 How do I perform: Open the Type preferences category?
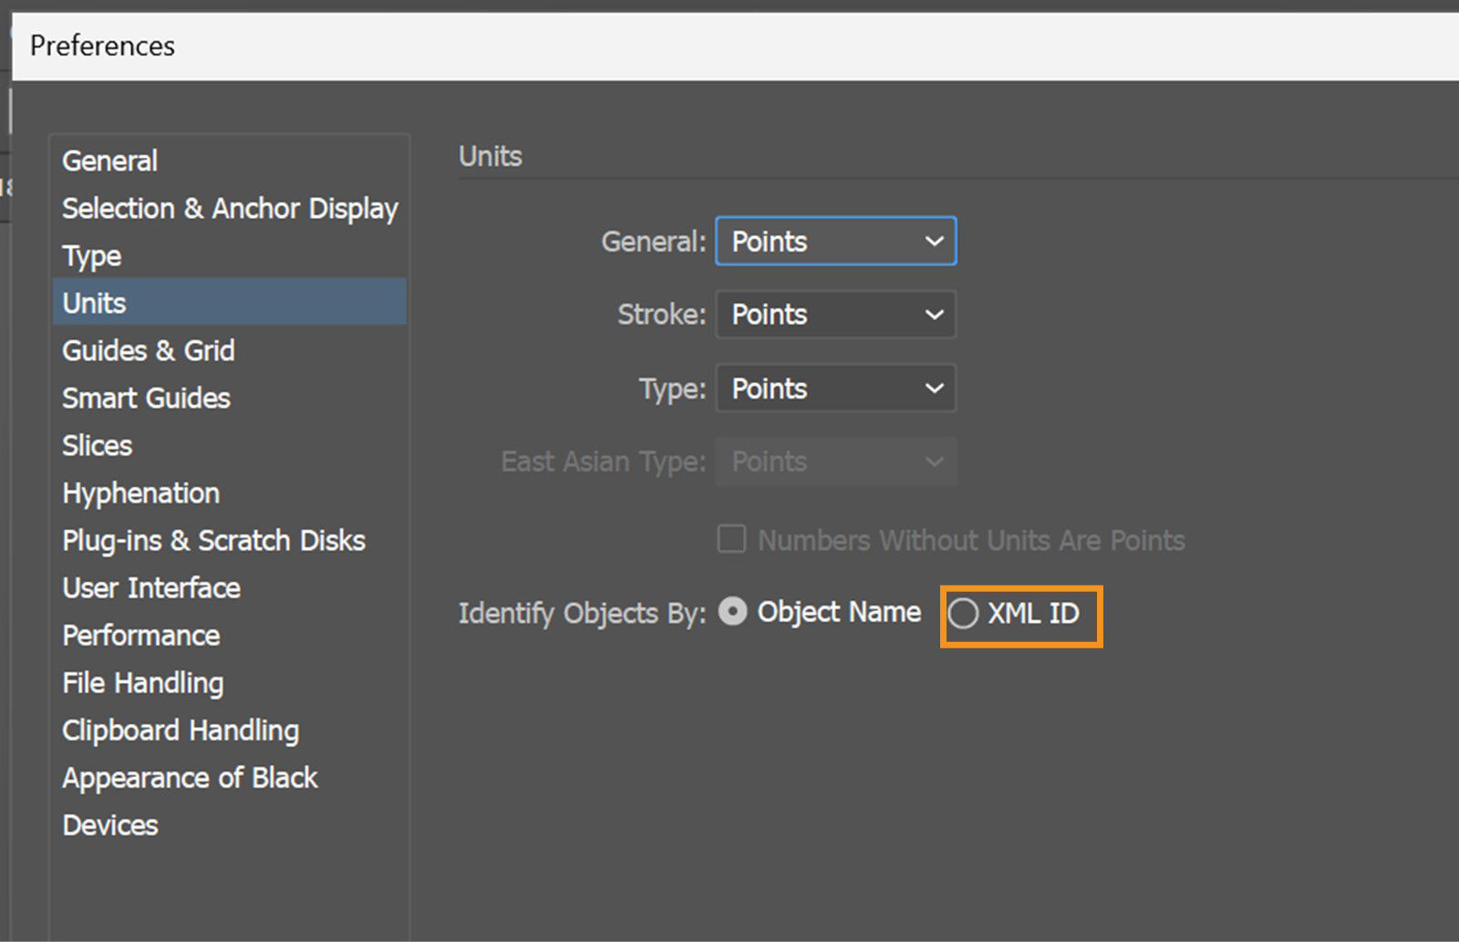(90, 255)
